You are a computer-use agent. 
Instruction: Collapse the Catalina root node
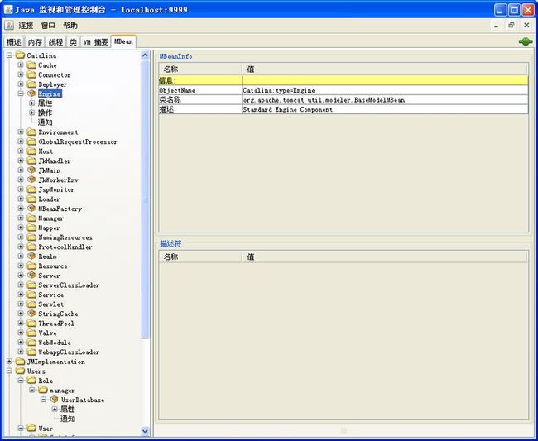click(9, 55)
